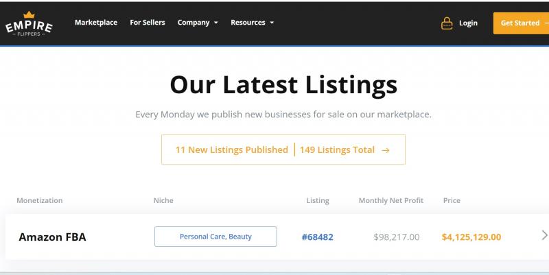Click the chevron arrow on listing #68482 row
The width and height of the screenshot is (549, 275).
point(544,235)
